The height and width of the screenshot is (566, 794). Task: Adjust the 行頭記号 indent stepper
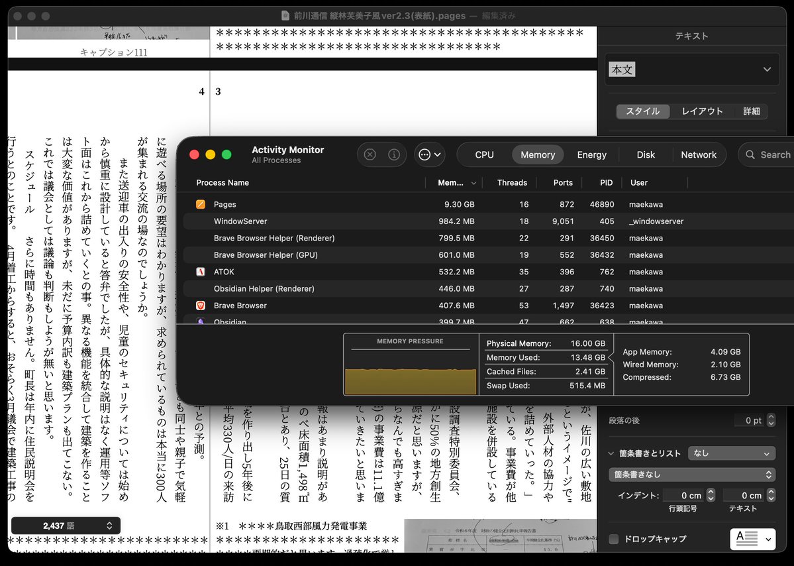pos(711,496)
